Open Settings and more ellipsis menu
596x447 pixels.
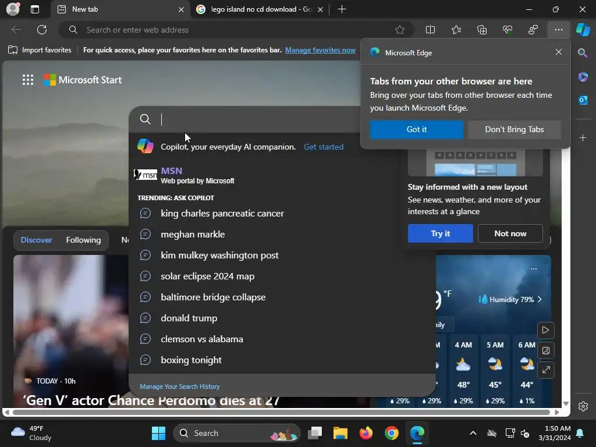[558, 30]
